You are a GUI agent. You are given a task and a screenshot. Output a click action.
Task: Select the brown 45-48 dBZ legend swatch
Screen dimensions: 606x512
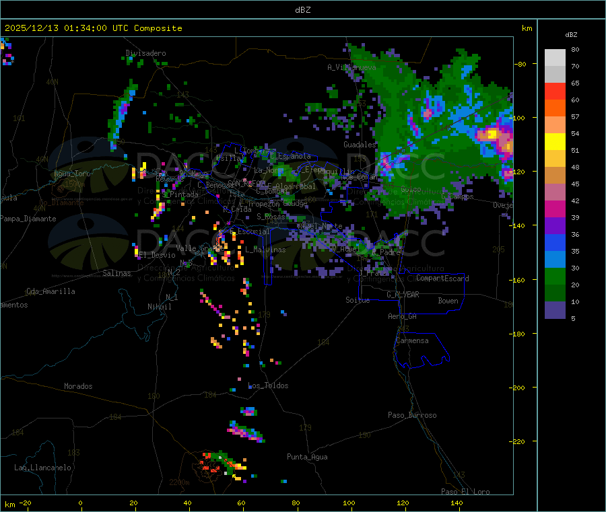[x=555, y=176]
